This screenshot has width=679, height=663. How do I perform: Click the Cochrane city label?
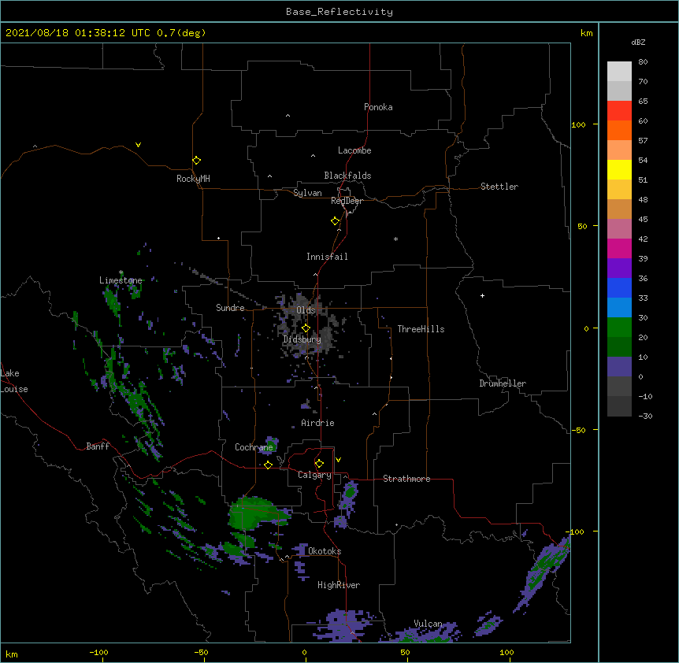(254, 447)
